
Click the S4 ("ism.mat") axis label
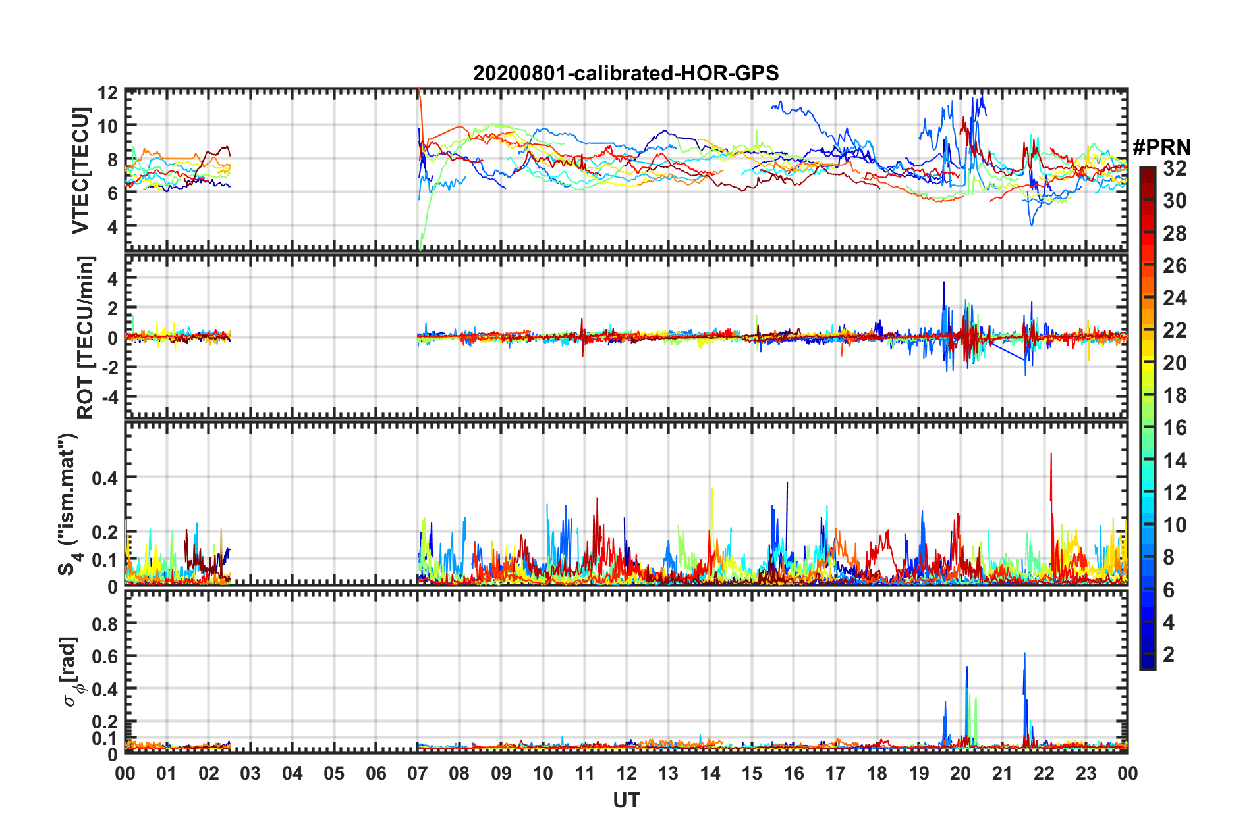click(69, 504)
